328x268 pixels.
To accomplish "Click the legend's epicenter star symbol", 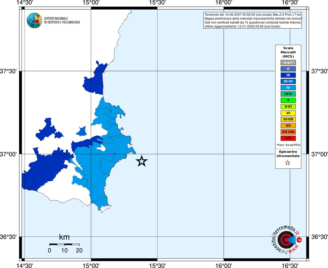I will click(x=288, y=163).
